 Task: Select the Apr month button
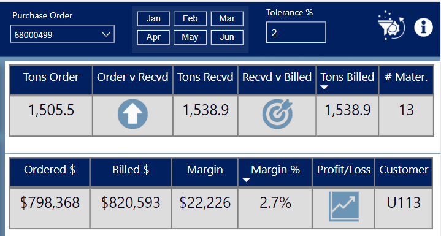click(x=153, y=37)
